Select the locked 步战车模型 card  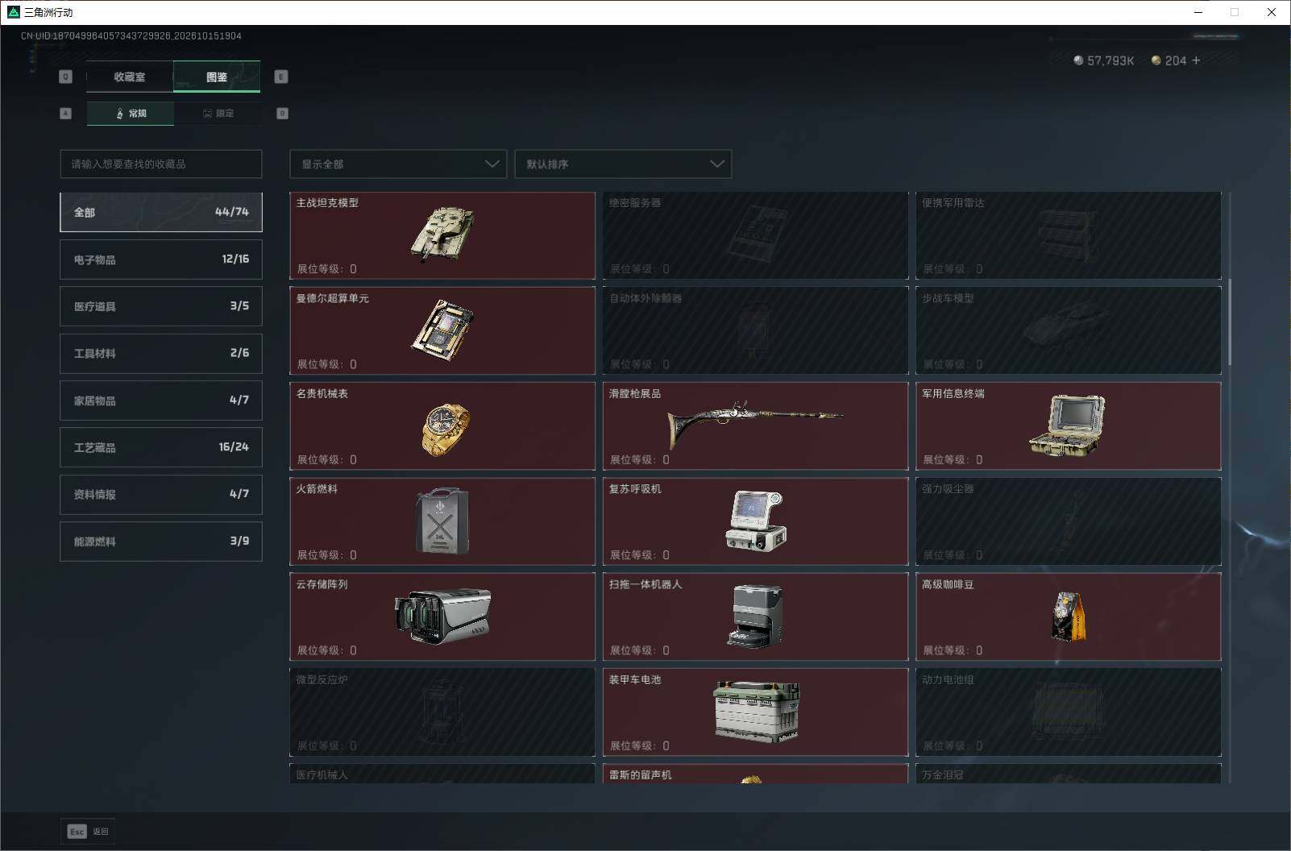click(x=1069, y=330)
